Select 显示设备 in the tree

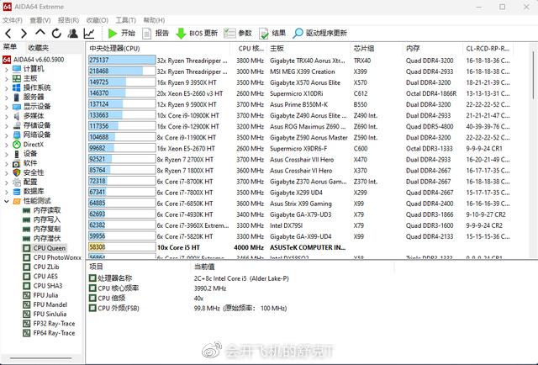click(x=37, y=107)
